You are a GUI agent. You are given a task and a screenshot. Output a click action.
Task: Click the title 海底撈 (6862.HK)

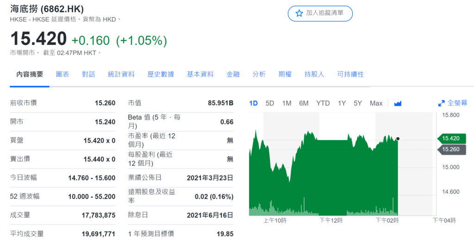pyautogui.click(x=47, y=9)
